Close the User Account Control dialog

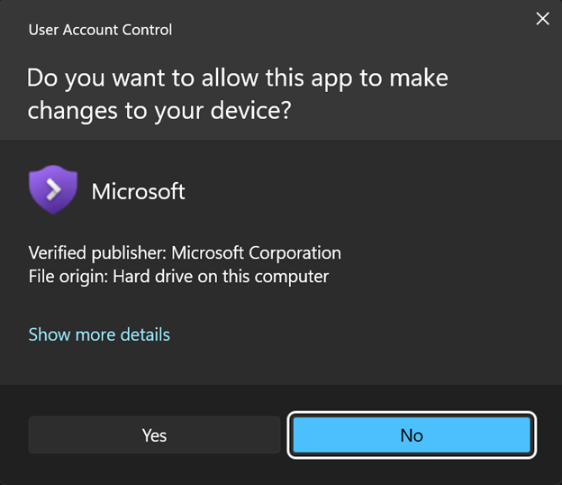(x=542, y=18)
